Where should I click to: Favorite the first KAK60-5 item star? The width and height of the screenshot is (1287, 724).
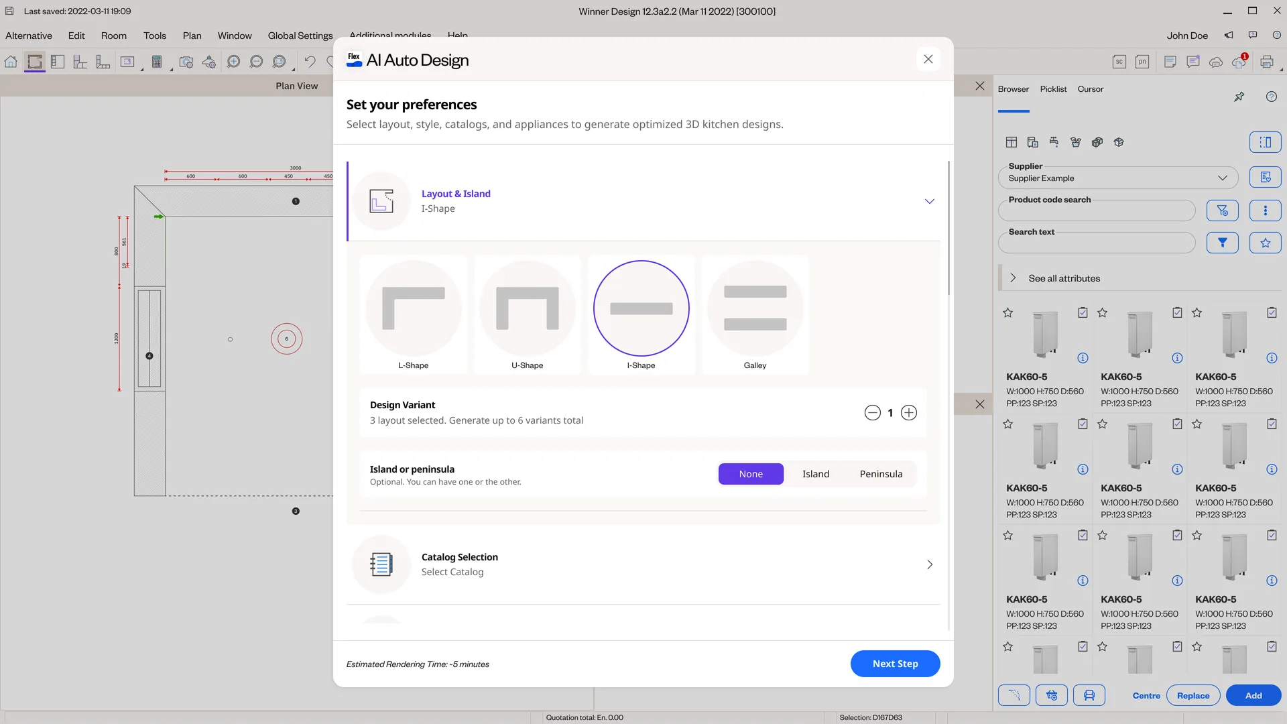click(x=1007, y=313)
